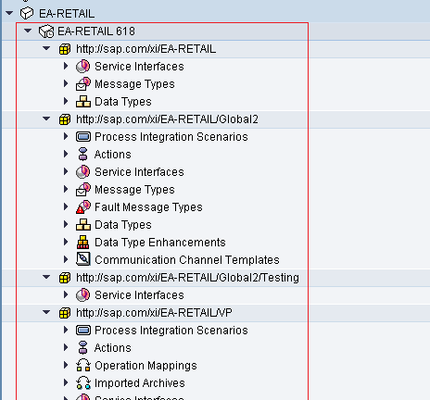Image resolution: width=430 pixels, height=400 pixels.
Task: Click the Actions icon in the Global2 namespace
Action: point(82,155)
